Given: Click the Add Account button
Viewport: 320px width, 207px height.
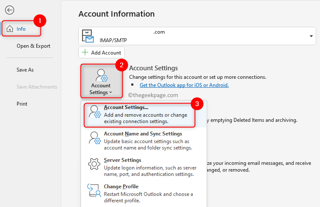Looking at the screenshot, I should coord(102,53).
